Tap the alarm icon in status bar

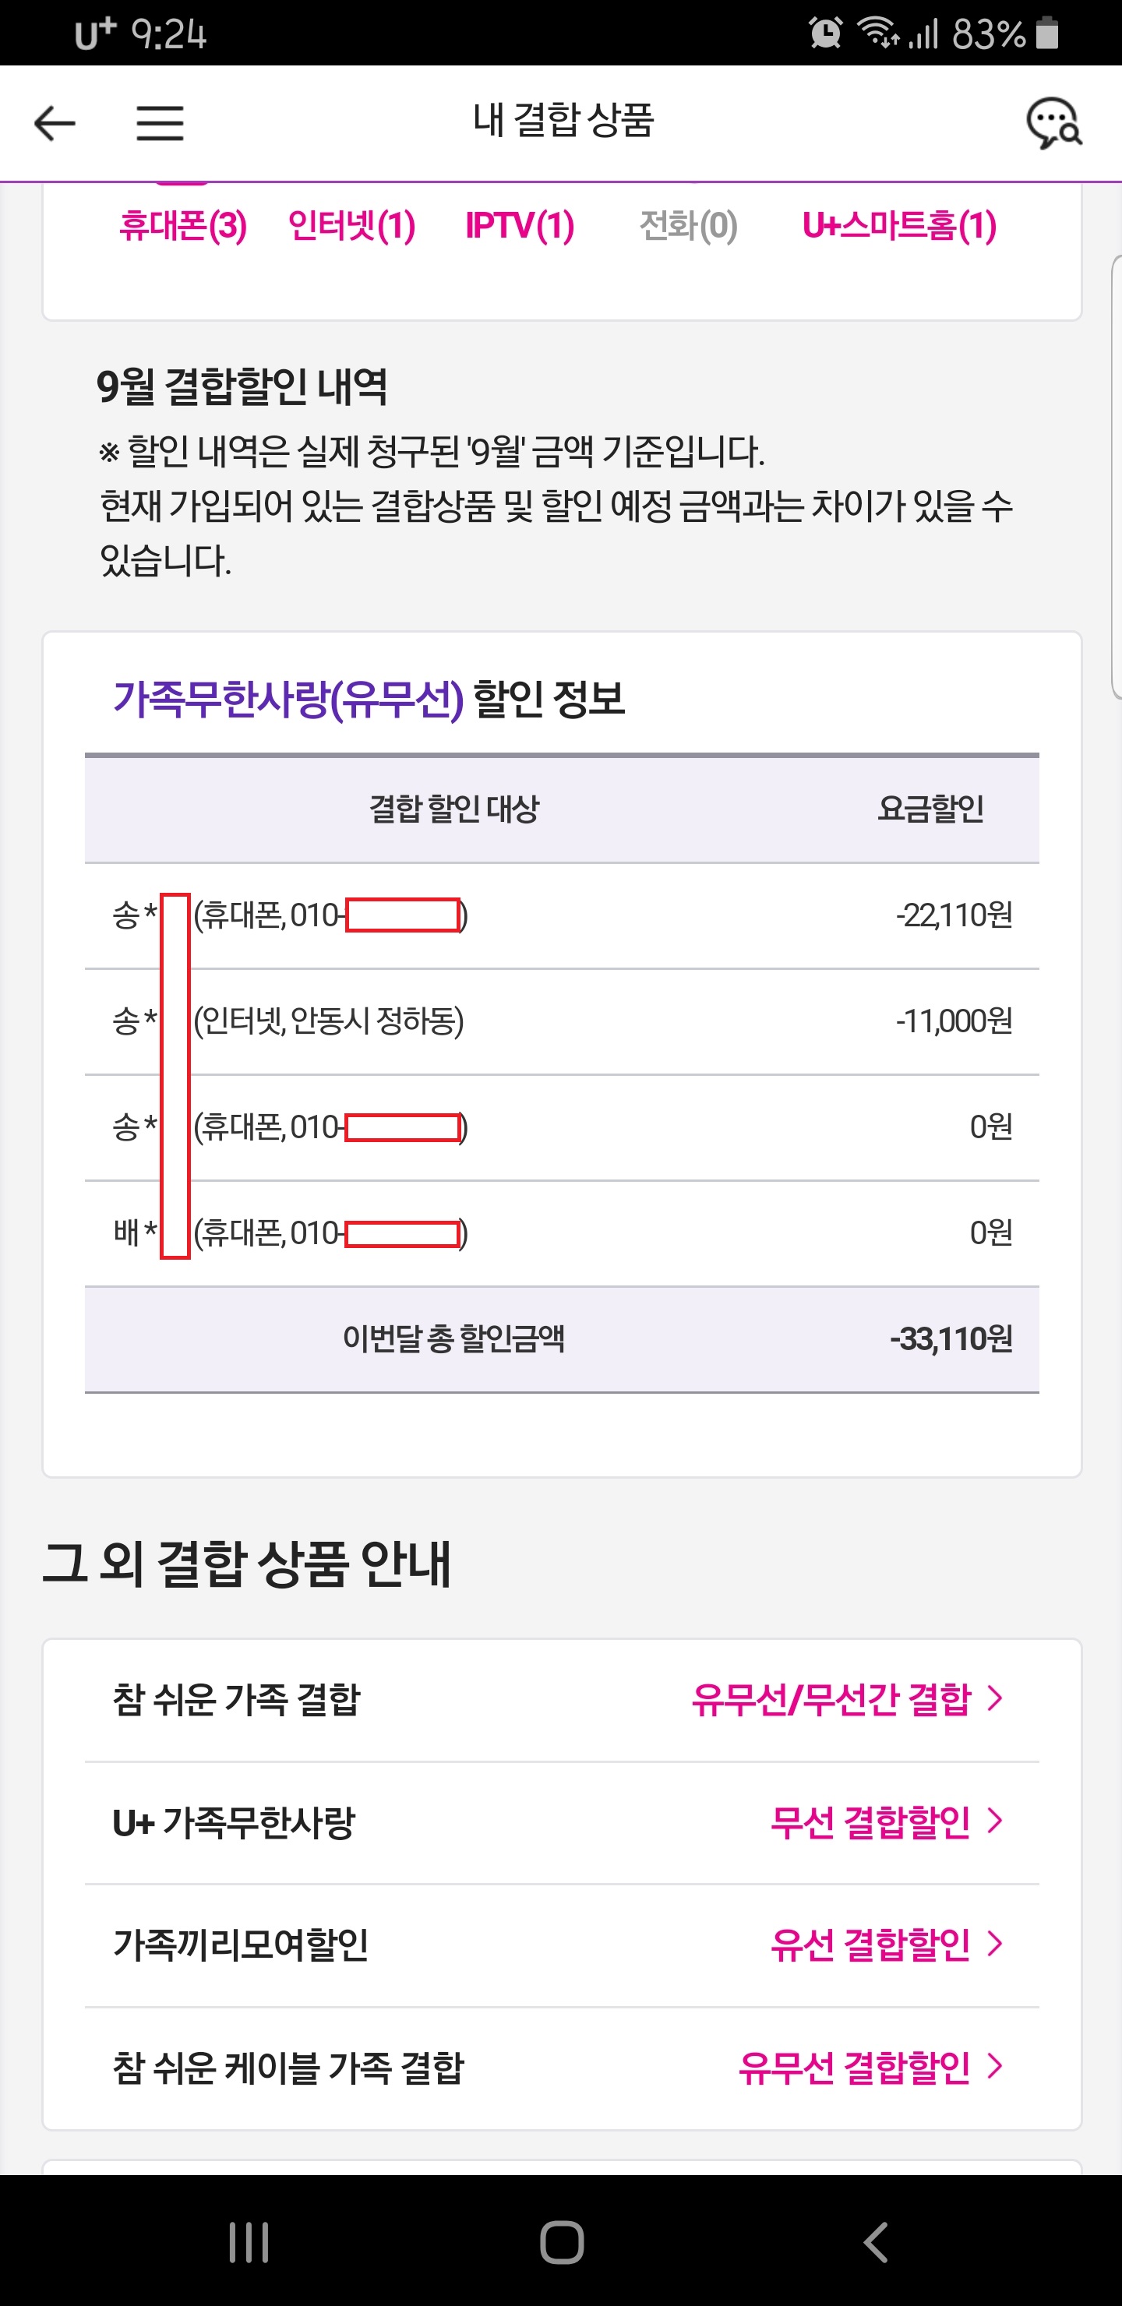[x=824, y=33]
